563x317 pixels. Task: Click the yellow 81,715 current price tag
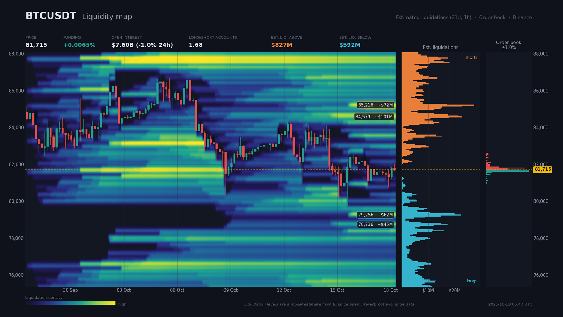tap(543, 169)
